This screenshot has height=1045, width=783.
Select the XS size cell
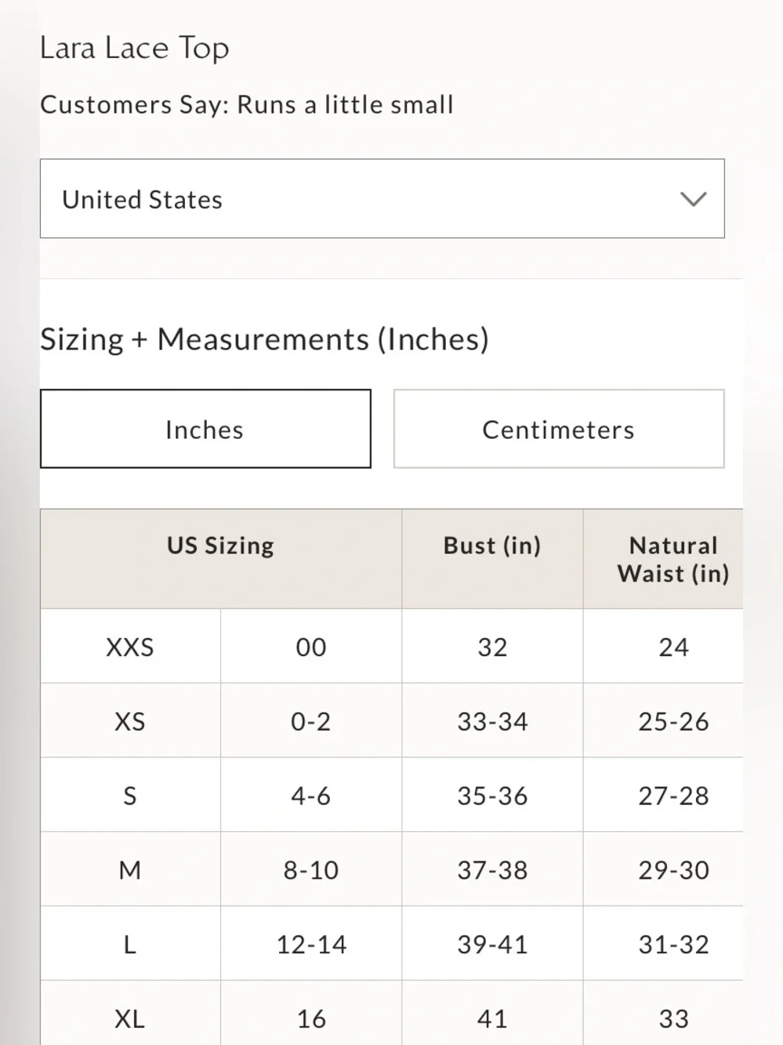pos(130,720)
